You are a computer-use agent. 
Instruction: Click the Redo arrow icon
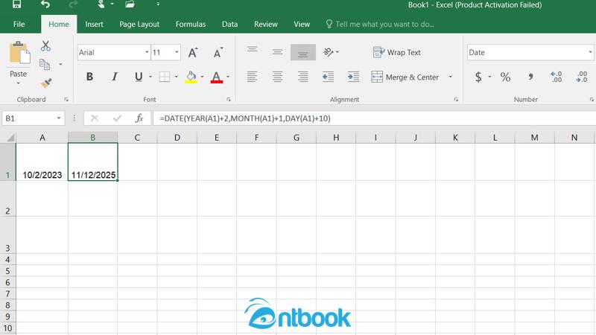[73, 4]
